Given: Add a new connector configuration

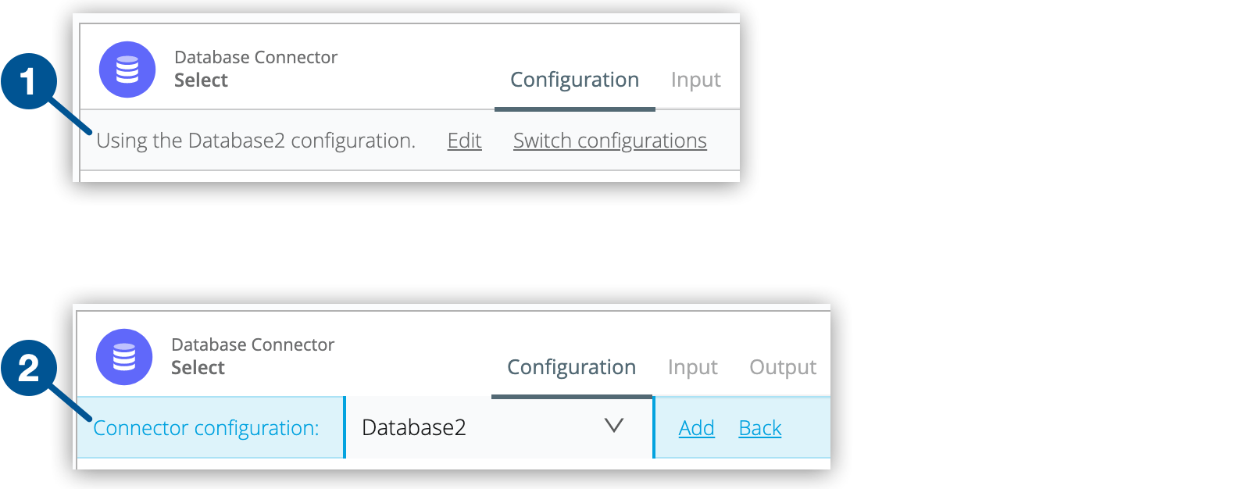Looking at the screenshot, I should coord(695,427).
